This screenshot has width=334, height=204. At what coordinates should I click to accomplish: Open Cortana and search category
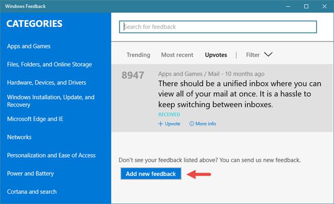click(32, 192)
